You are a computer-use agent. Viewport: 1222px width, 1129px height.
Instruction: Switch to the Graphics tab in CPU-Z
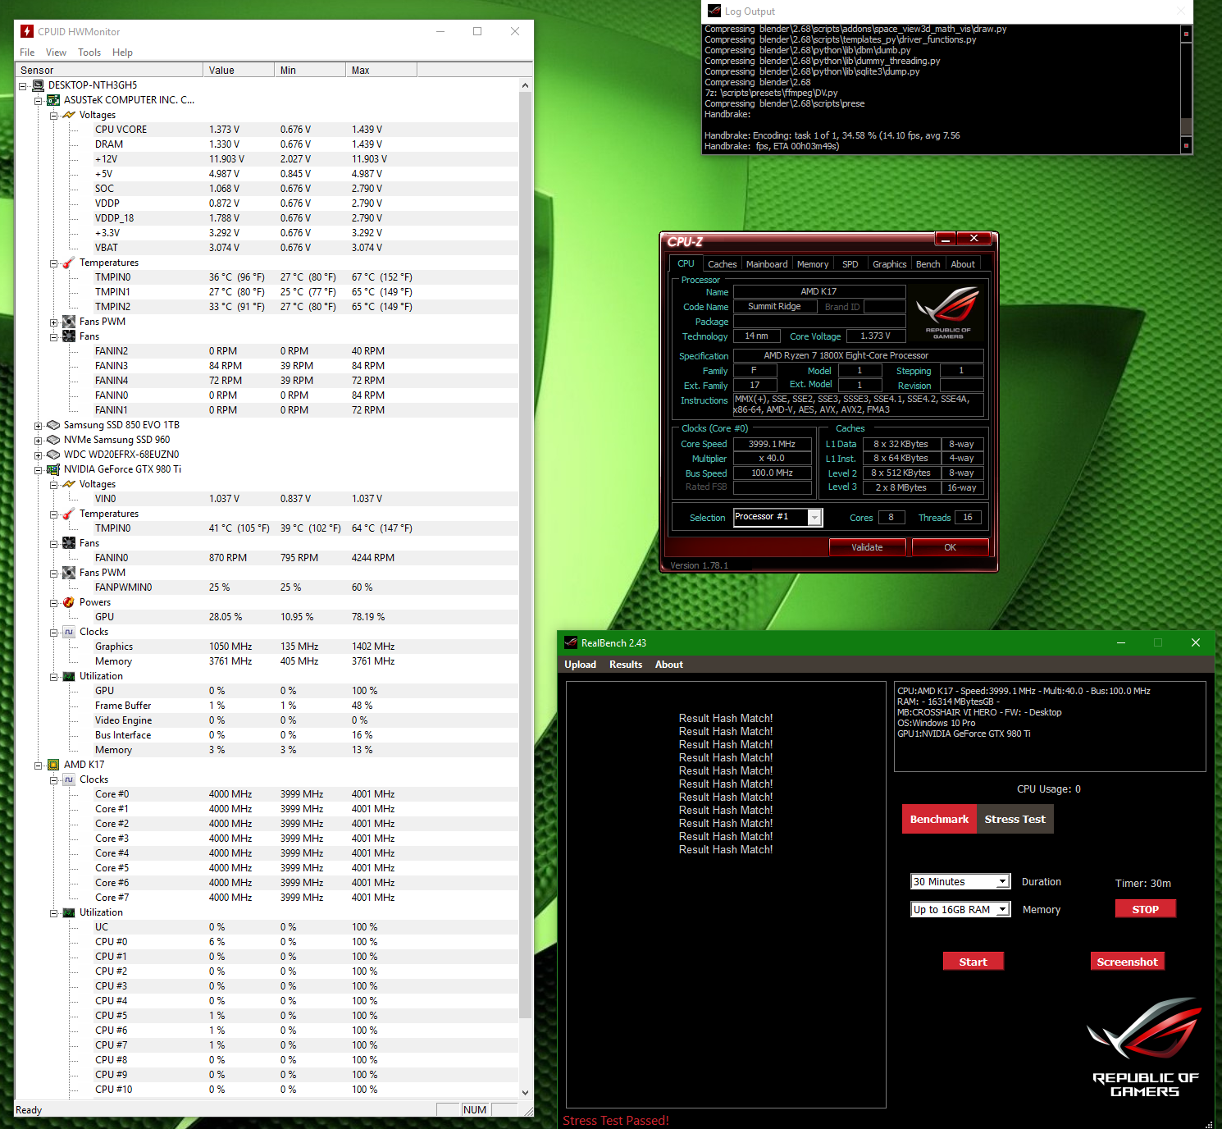tap(889, 264)
